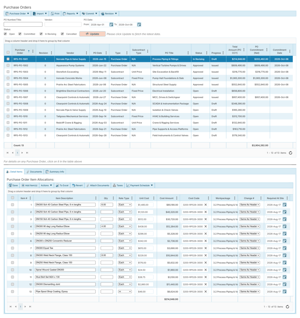Select the RPS-PO-1006 row
This screenshot has height=318, width=300.
pos(148,91)
